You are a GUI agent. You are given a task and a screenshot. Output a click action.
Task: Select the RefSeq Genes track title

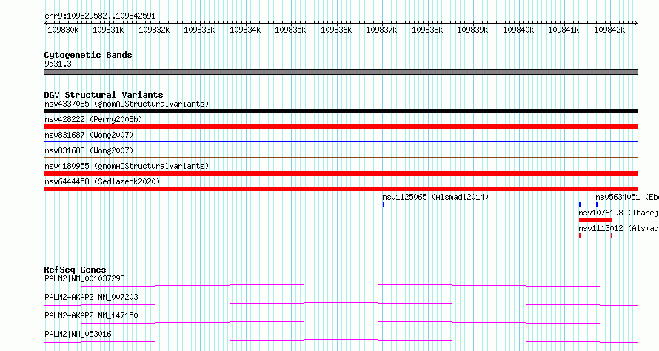[75, 270]
